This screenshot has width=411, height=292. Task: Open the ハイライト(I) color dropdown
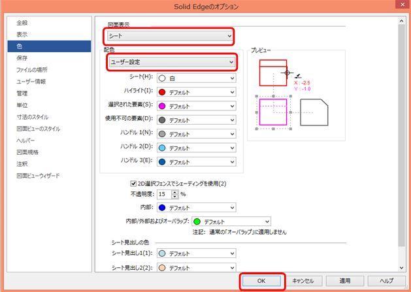point(196,92)
